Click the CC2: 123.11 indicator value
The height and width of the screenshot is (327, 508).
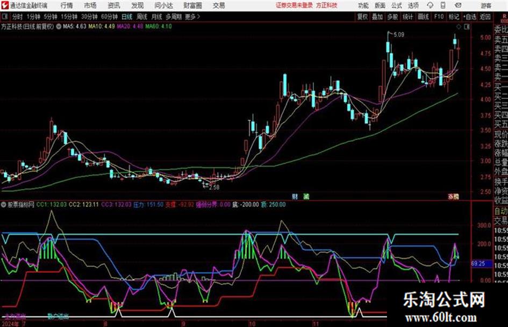click(83, 205)
